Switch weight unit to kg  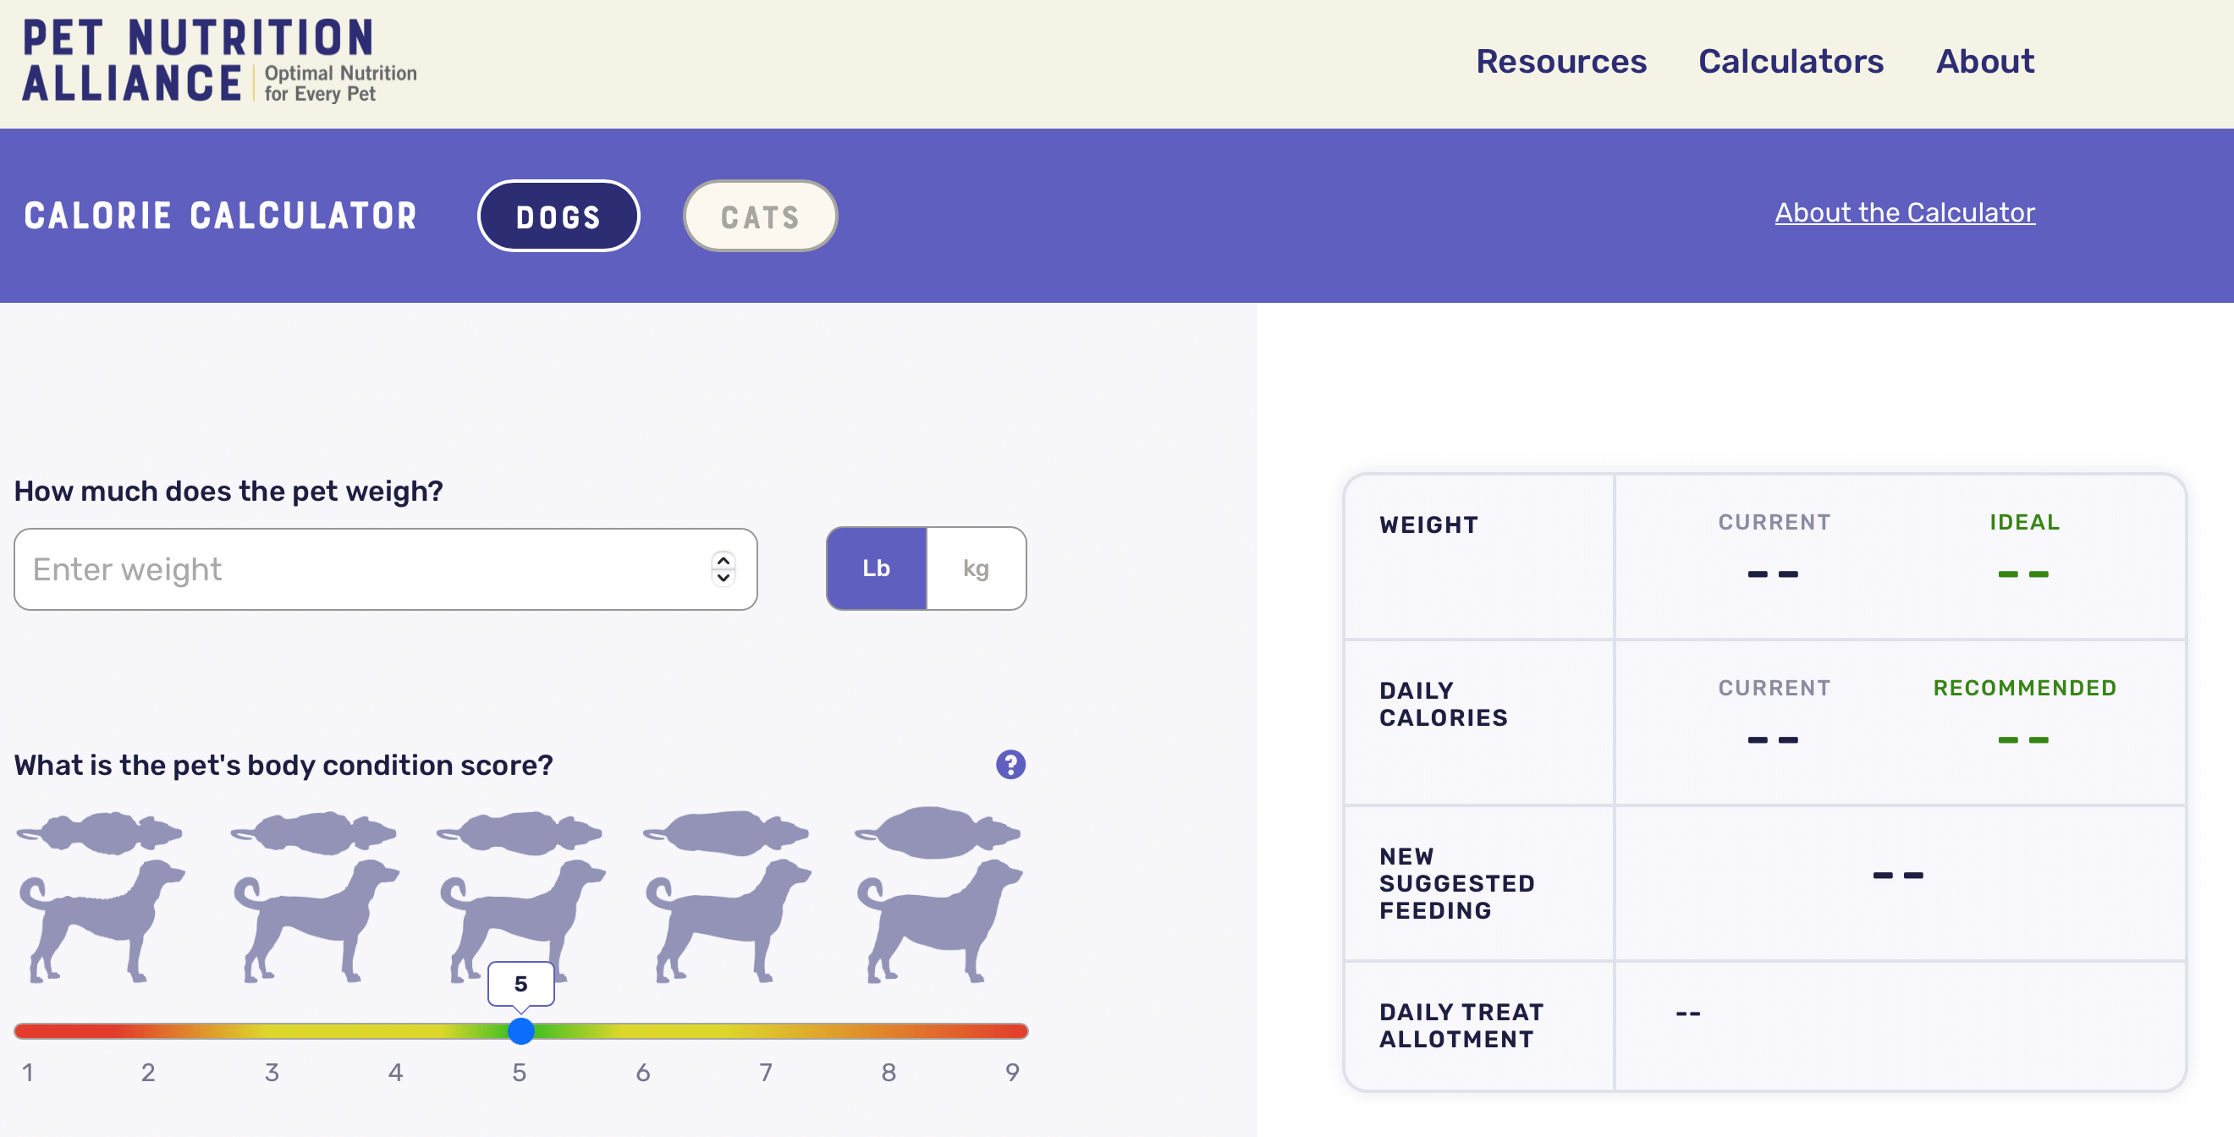(973, 568)
